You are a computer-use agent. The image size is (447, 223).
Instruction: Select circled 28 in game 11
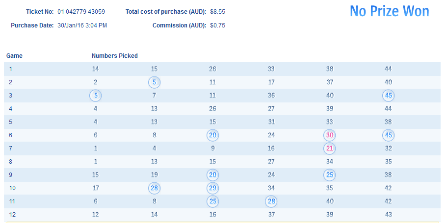271,201
